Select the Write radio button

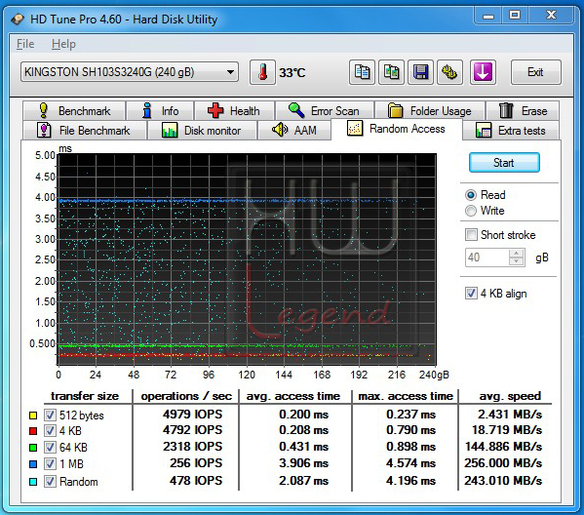[x=471, y=211]
